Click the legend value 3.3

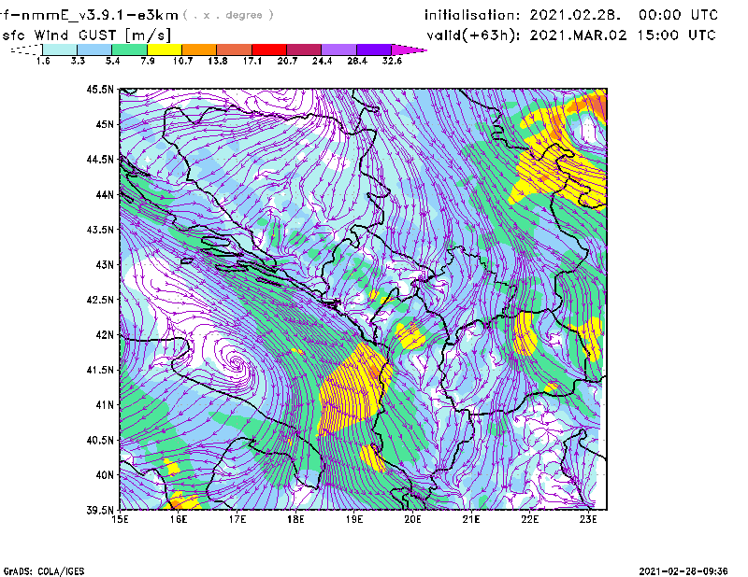click(x=78, y=61)
